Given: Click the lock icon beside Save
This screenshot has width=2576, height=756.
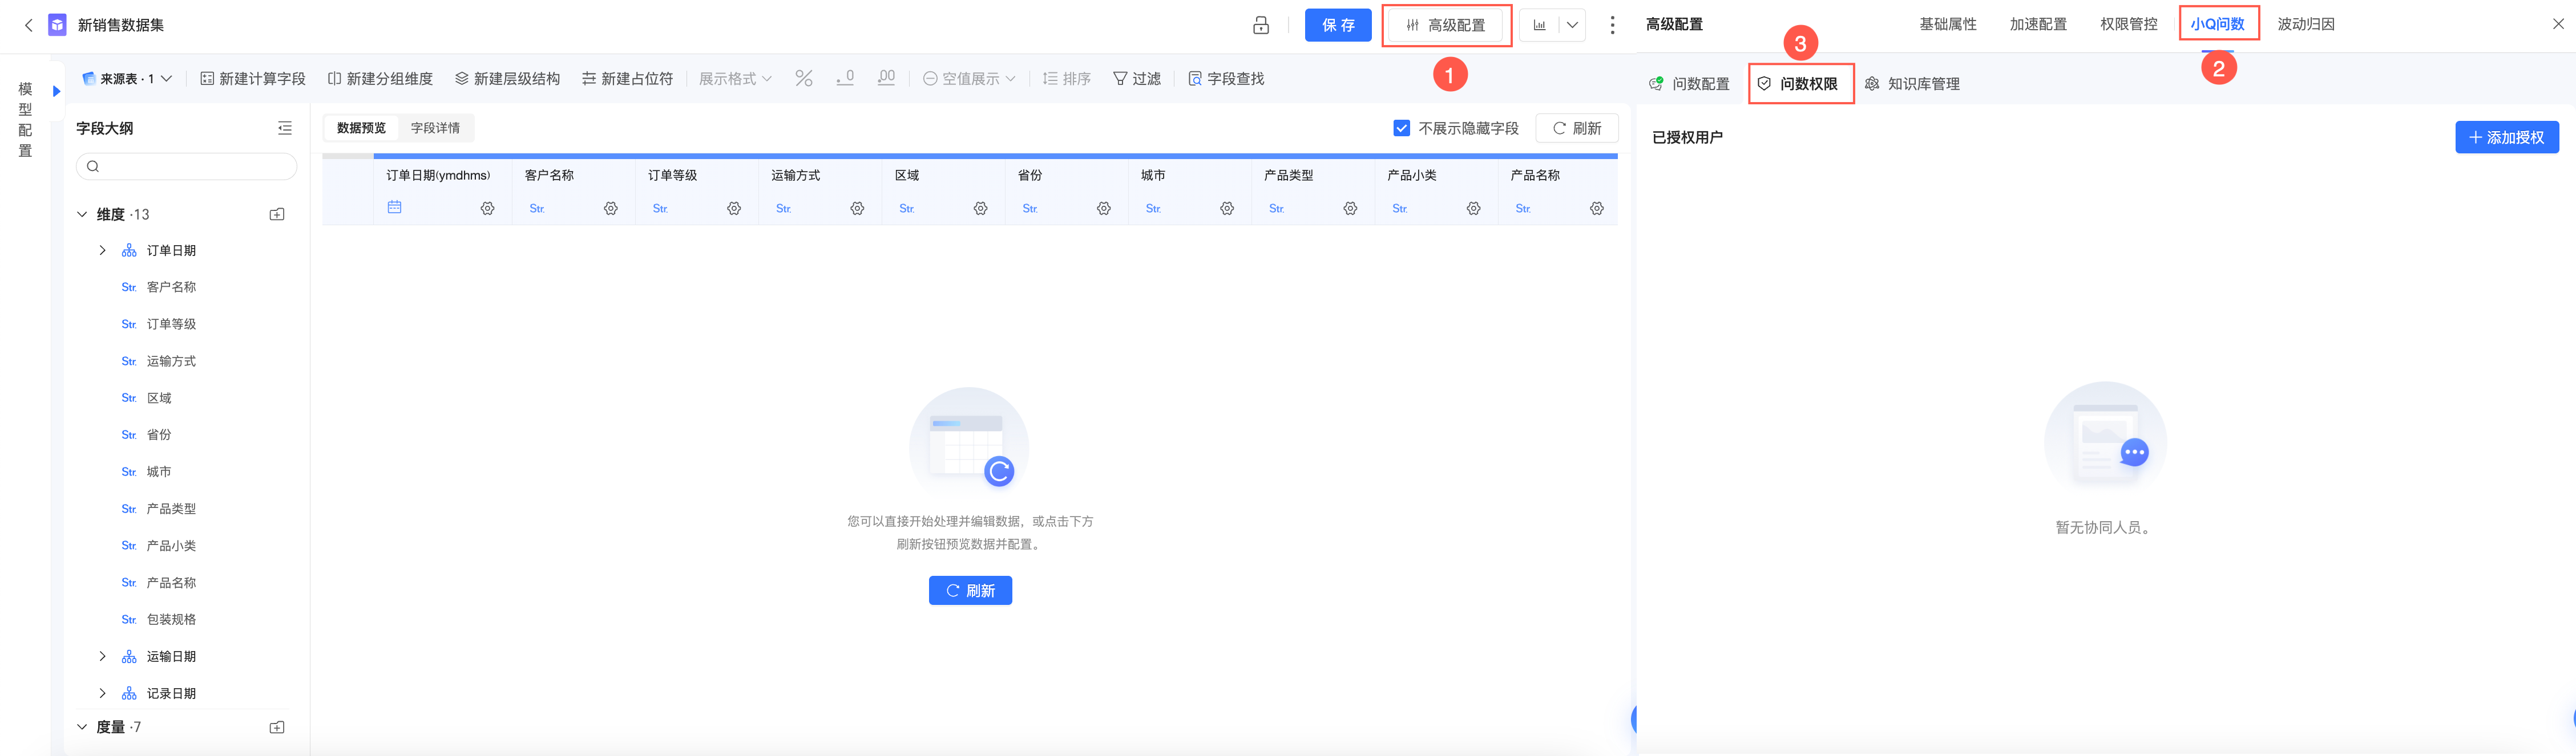Looking at the screenshot, I should coord(1261,25).
